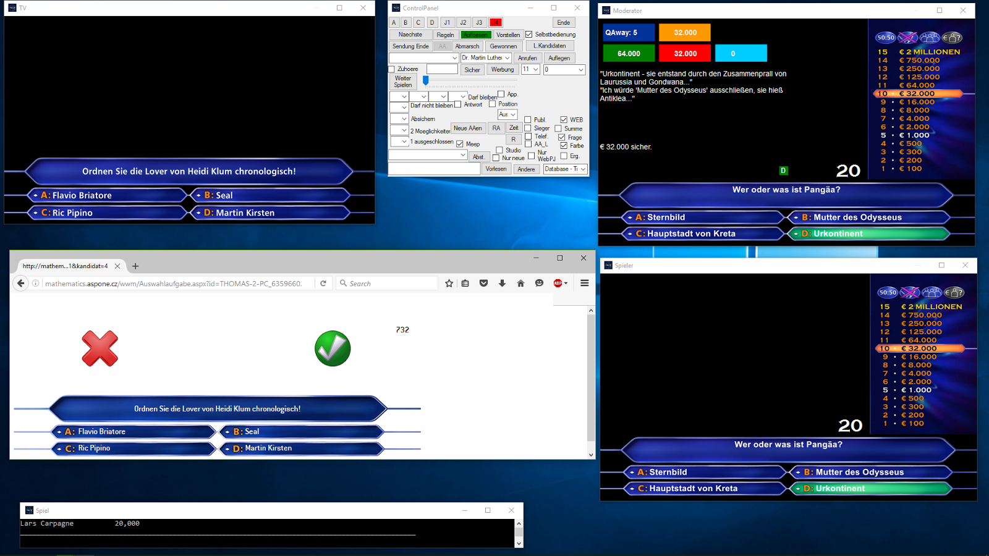Screen dimensions: 989x556
Task: Go to browser home page icon
Action: pos(520,284)
